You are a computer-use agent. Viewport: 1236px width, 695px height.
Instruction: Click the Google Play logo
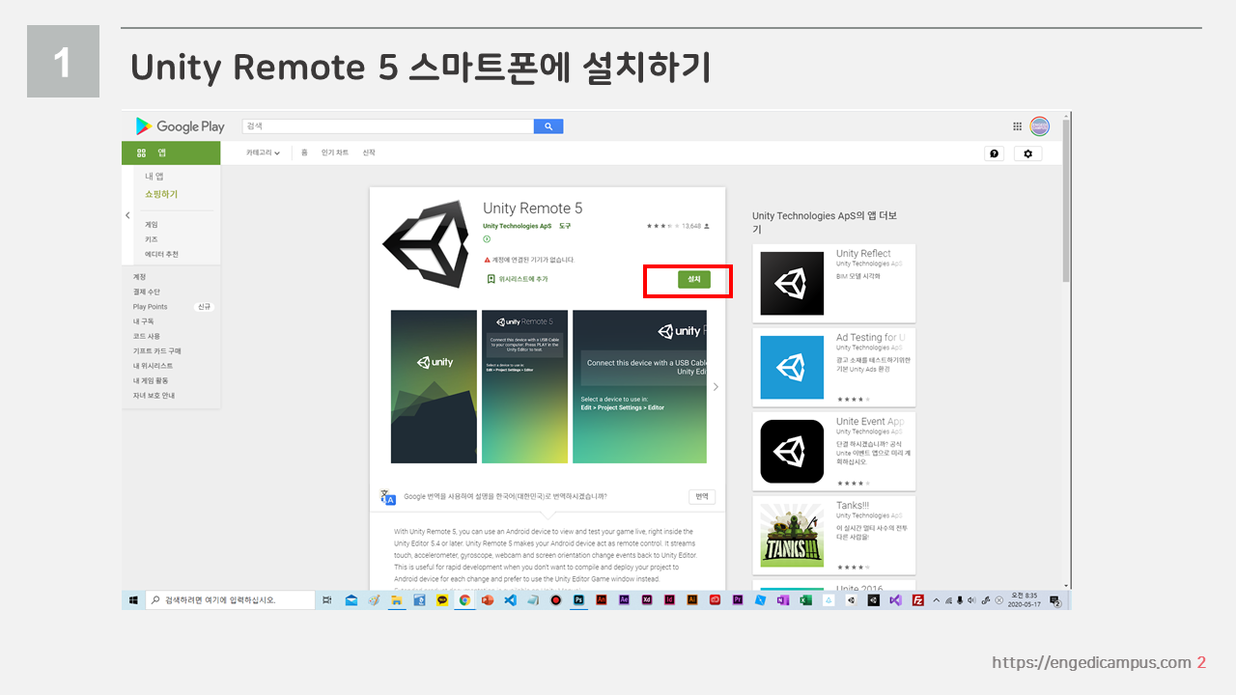click(x=181, y=126)
